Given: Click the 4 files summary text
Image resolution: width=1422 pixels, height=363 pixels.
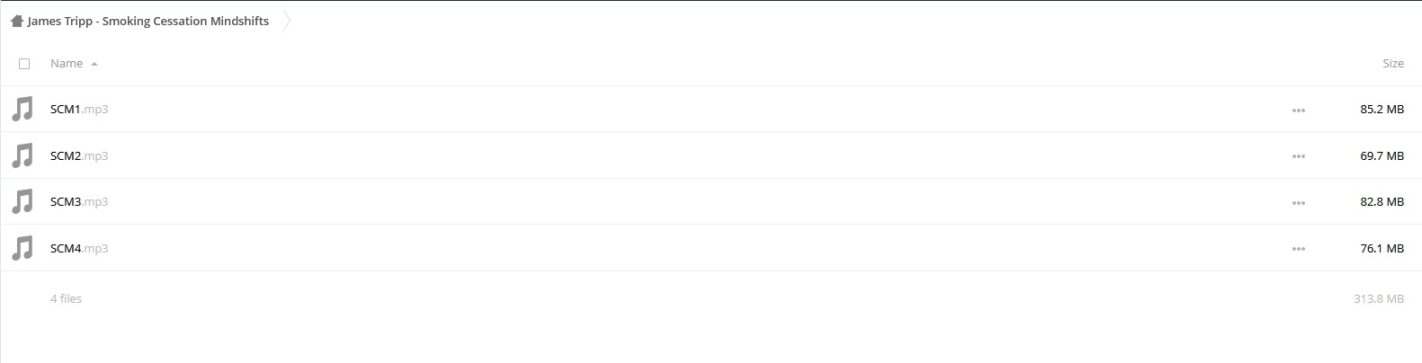Looking at the screenshot, I should pos(66,298).
